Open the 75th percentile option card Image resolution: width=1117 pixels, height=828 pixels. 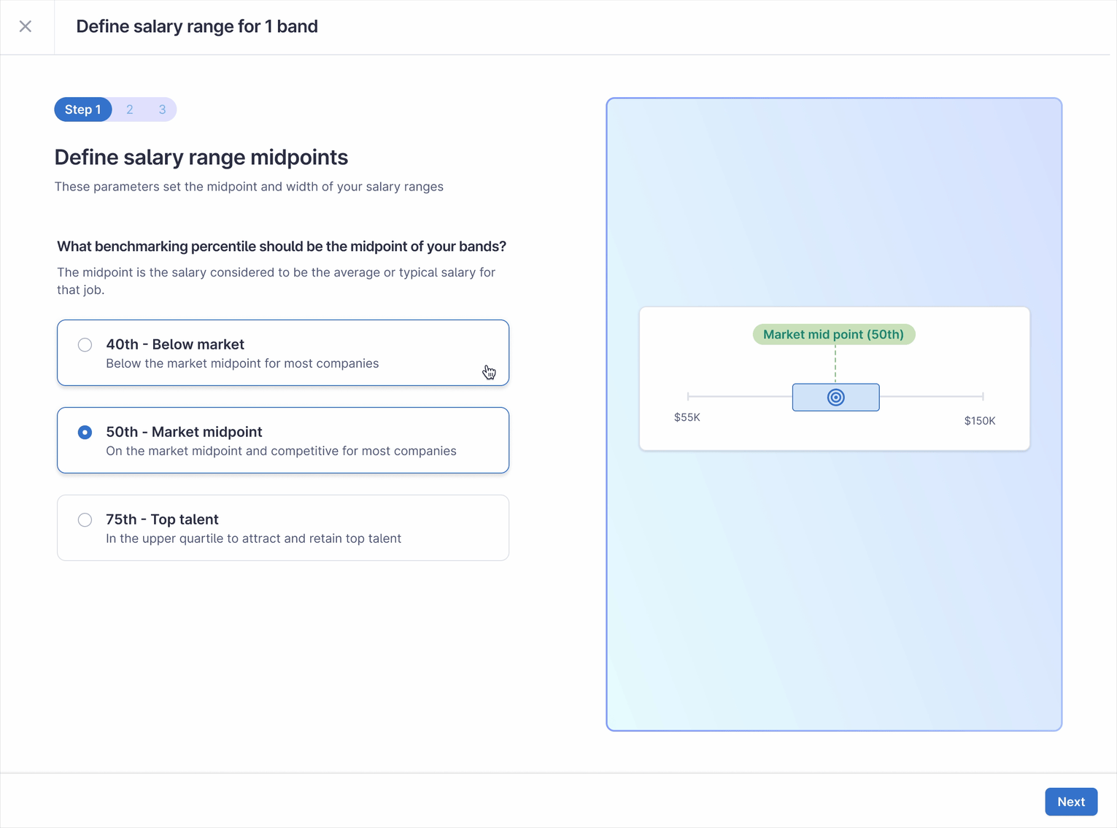283,527
